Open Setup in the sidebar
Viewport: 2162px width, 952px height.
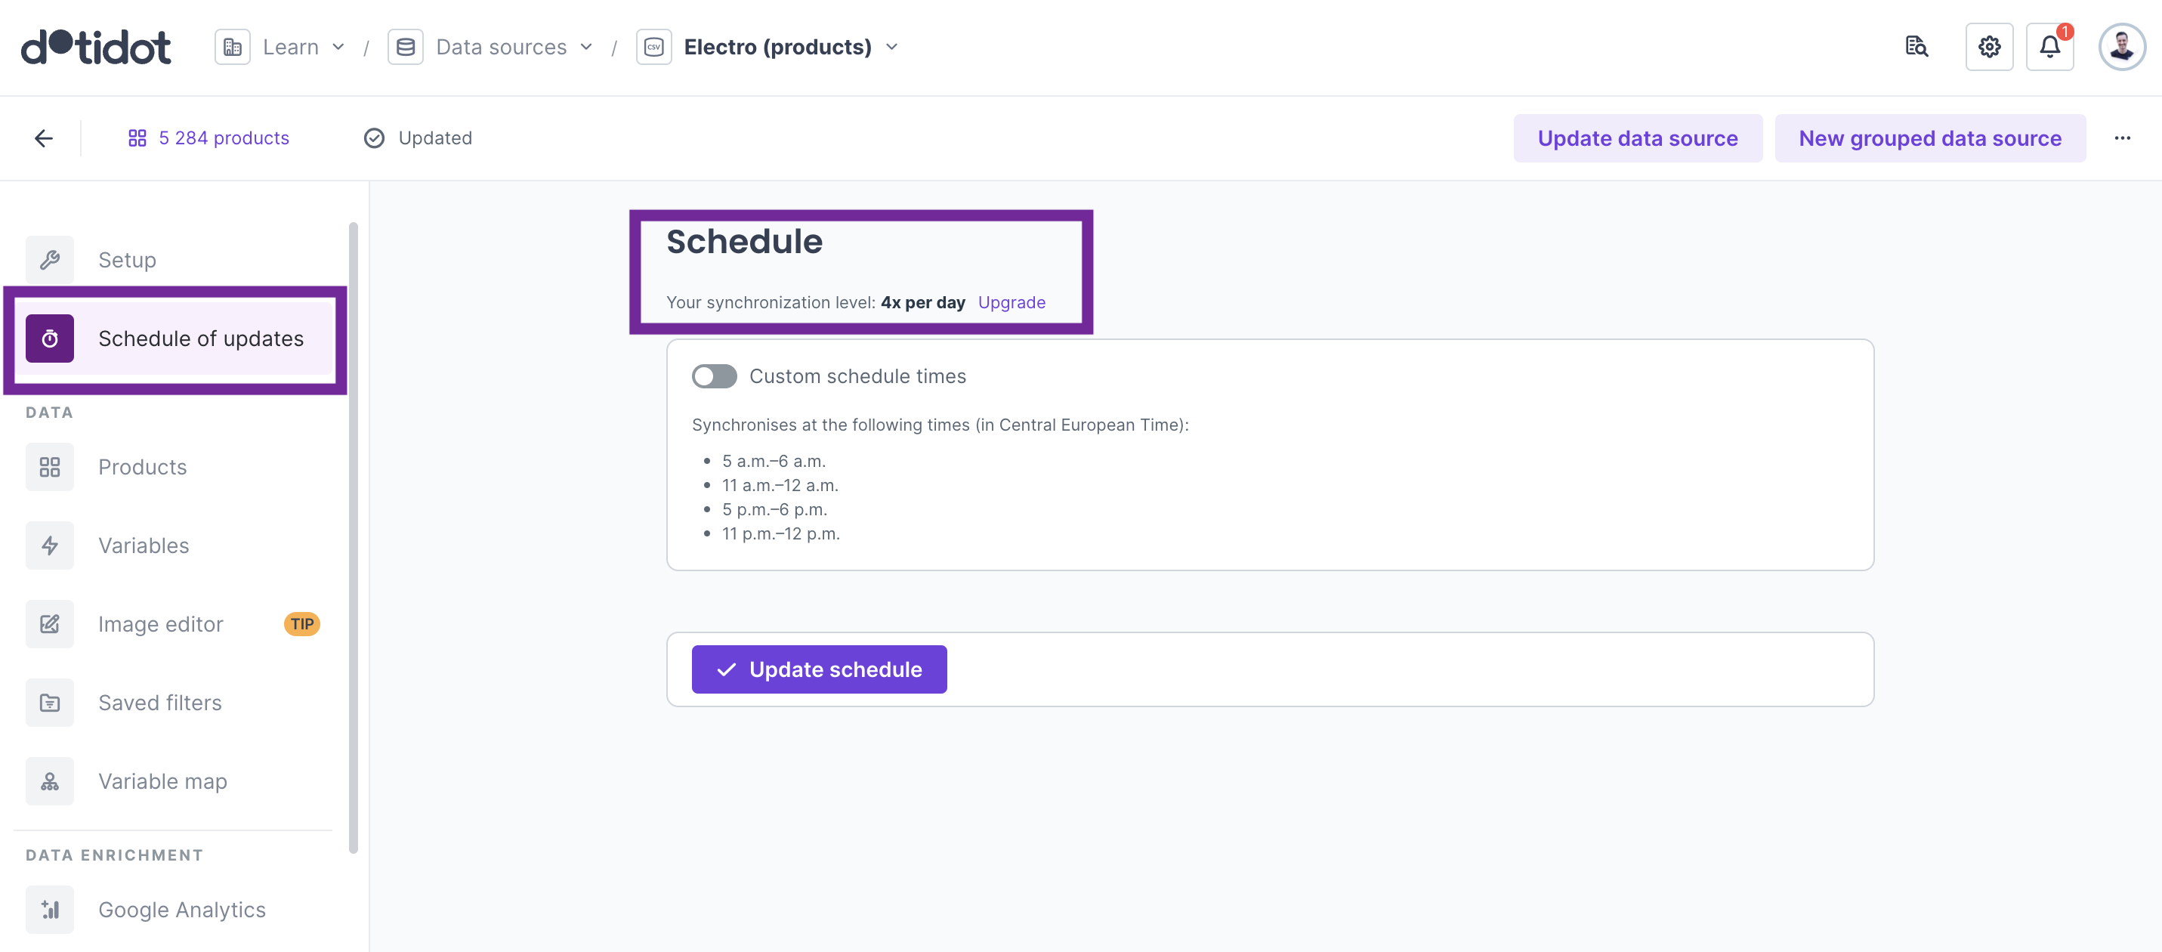point(127,259)
